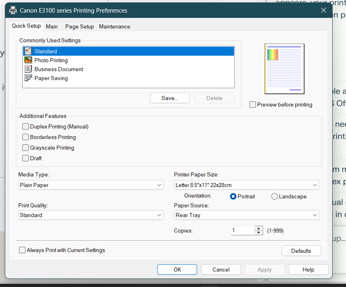Viewport: 346px width, 287px height.
Task: Select the Standard setting text
Action: 46,51
